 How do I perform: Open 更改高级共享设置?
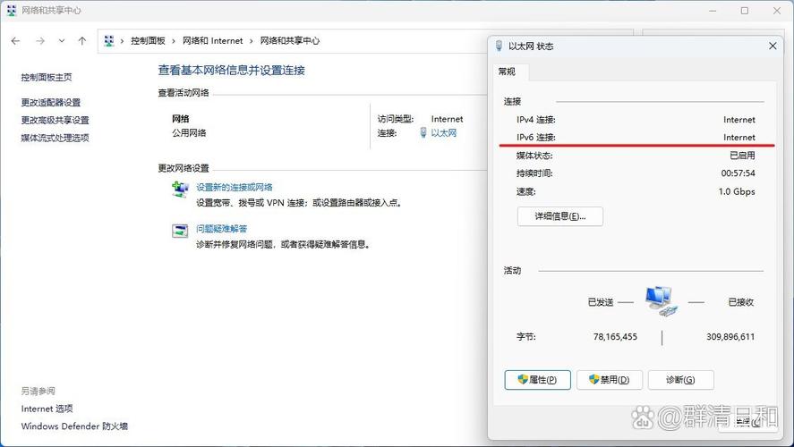[x=55, y=121]
